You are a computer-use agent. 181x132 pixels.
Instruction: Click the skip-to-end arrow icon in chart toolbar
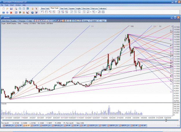[x=56, y=21]
